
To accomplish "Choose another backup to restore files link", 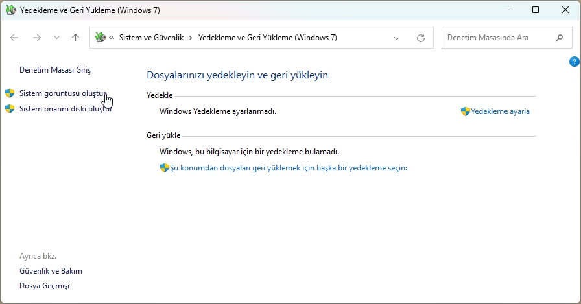I will (x=289, y=168).
